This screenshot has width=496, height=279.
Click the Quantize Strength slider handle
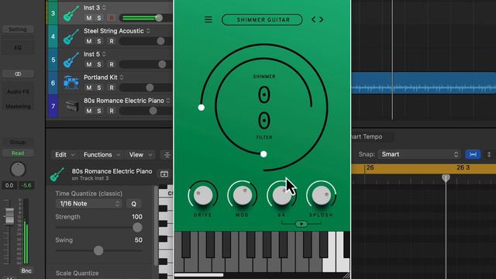137,227
